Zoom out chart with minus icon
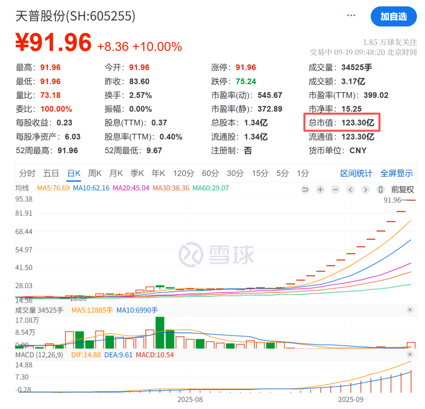The height and width of the screenshot is (409, 425). pyautogui.click(x=336, y=190)
